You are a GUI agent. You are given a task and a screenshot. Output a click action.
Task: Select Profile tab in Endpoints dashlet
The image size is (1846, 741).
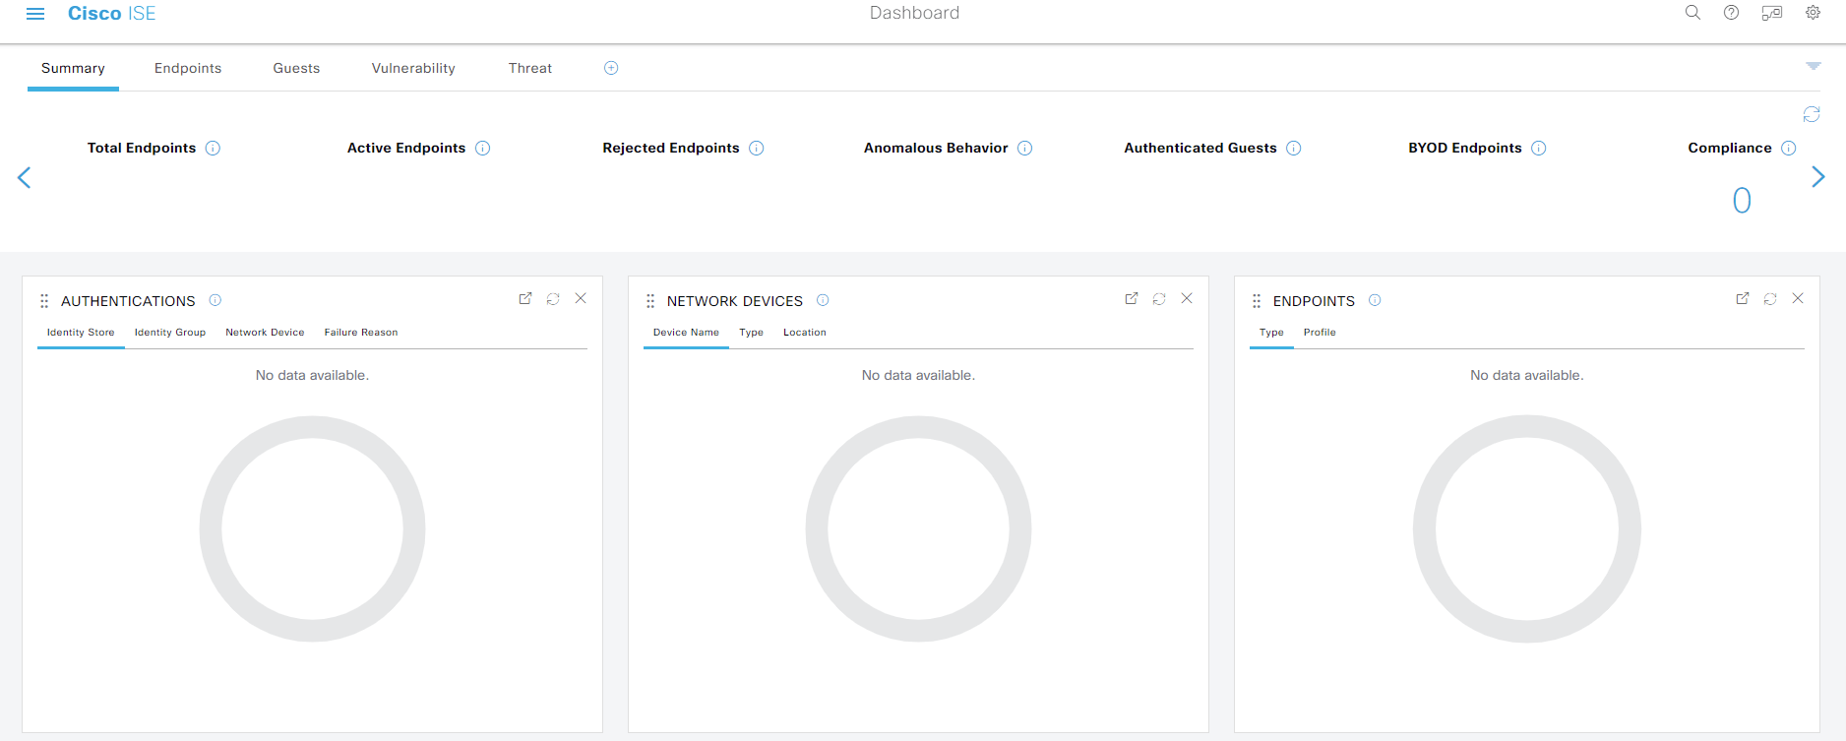(x=1320, y=333)
